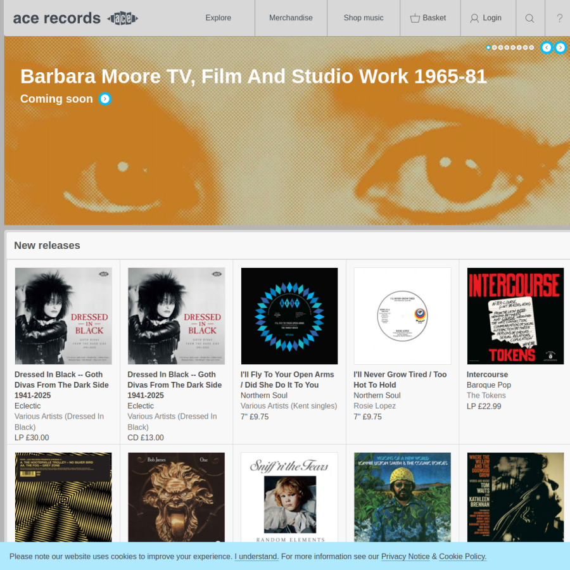
Task: Select the fourth carousel dot
Action: (507, 47)
